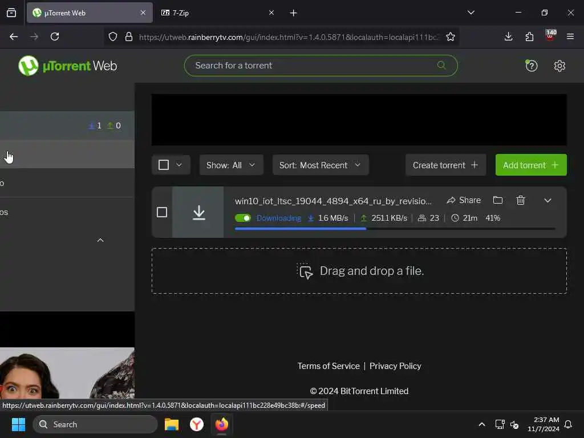Switch to the 7-Zip browser tab
Viewport: 584px width, 438px height.
tap(218, 13)
